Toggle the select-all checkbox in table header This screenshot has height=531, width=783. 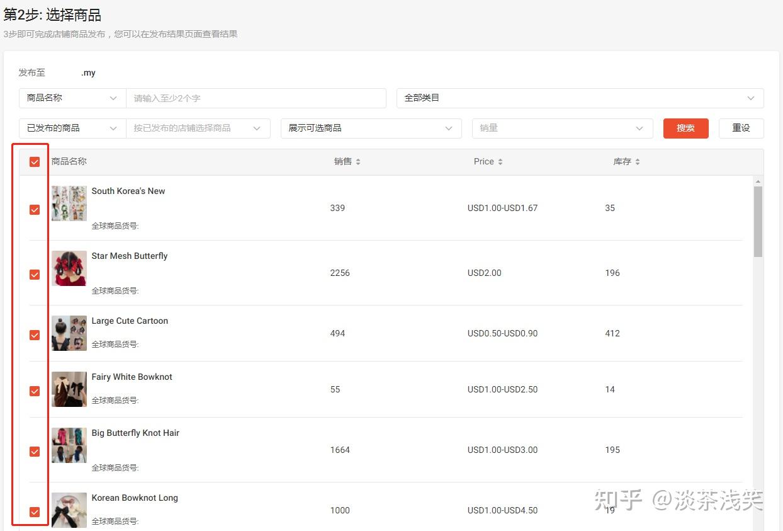(x=35, y=162)
